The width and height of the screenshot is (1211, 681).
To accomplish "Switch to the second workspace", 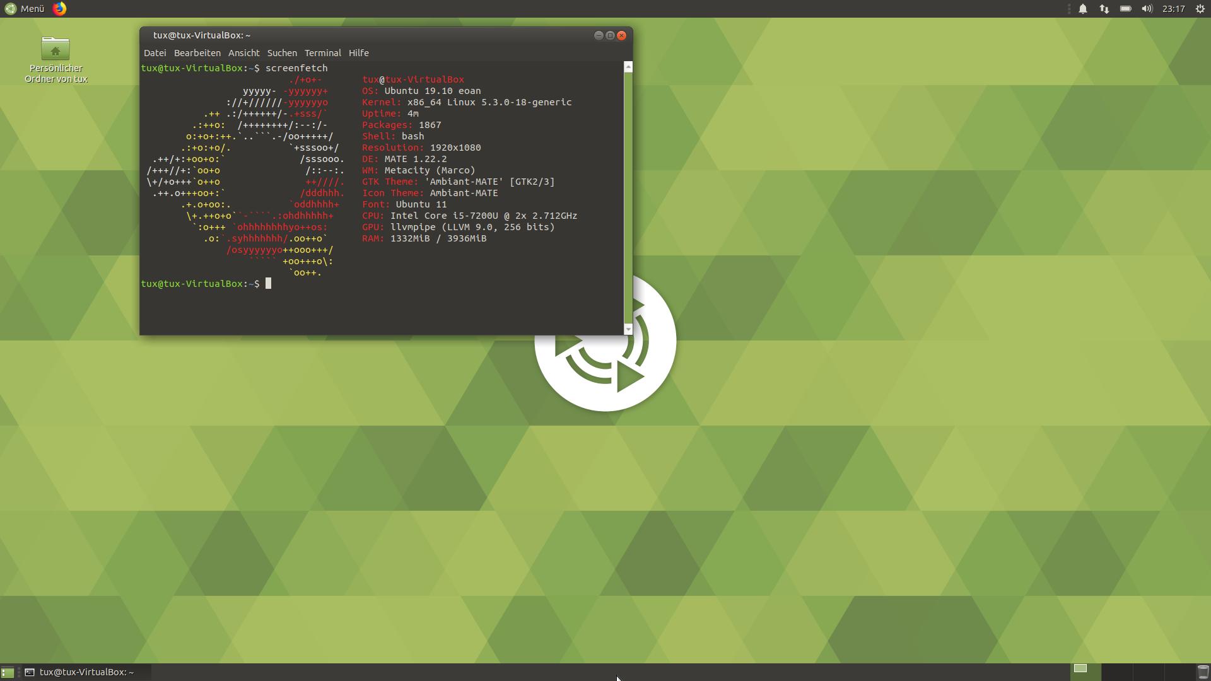I will click(x=1117, y=672).
